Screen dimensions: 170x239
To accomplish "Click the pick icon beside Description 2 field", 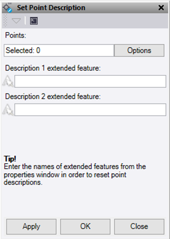I will [x=8, y=109].
